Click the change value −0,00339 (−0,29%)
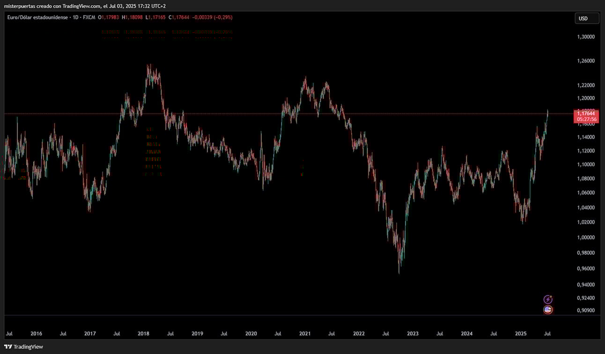The image size is (605, 354). coord(212,17)
